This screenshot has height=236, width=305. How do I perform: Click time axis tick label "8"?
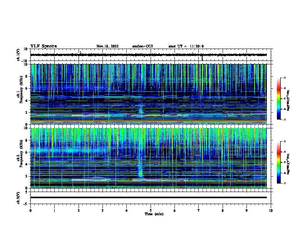pyautogui.click(x=223, y=211)
